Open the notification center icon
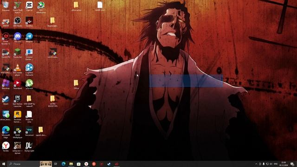This screenshot has width=297, height=167. [292, 164]
